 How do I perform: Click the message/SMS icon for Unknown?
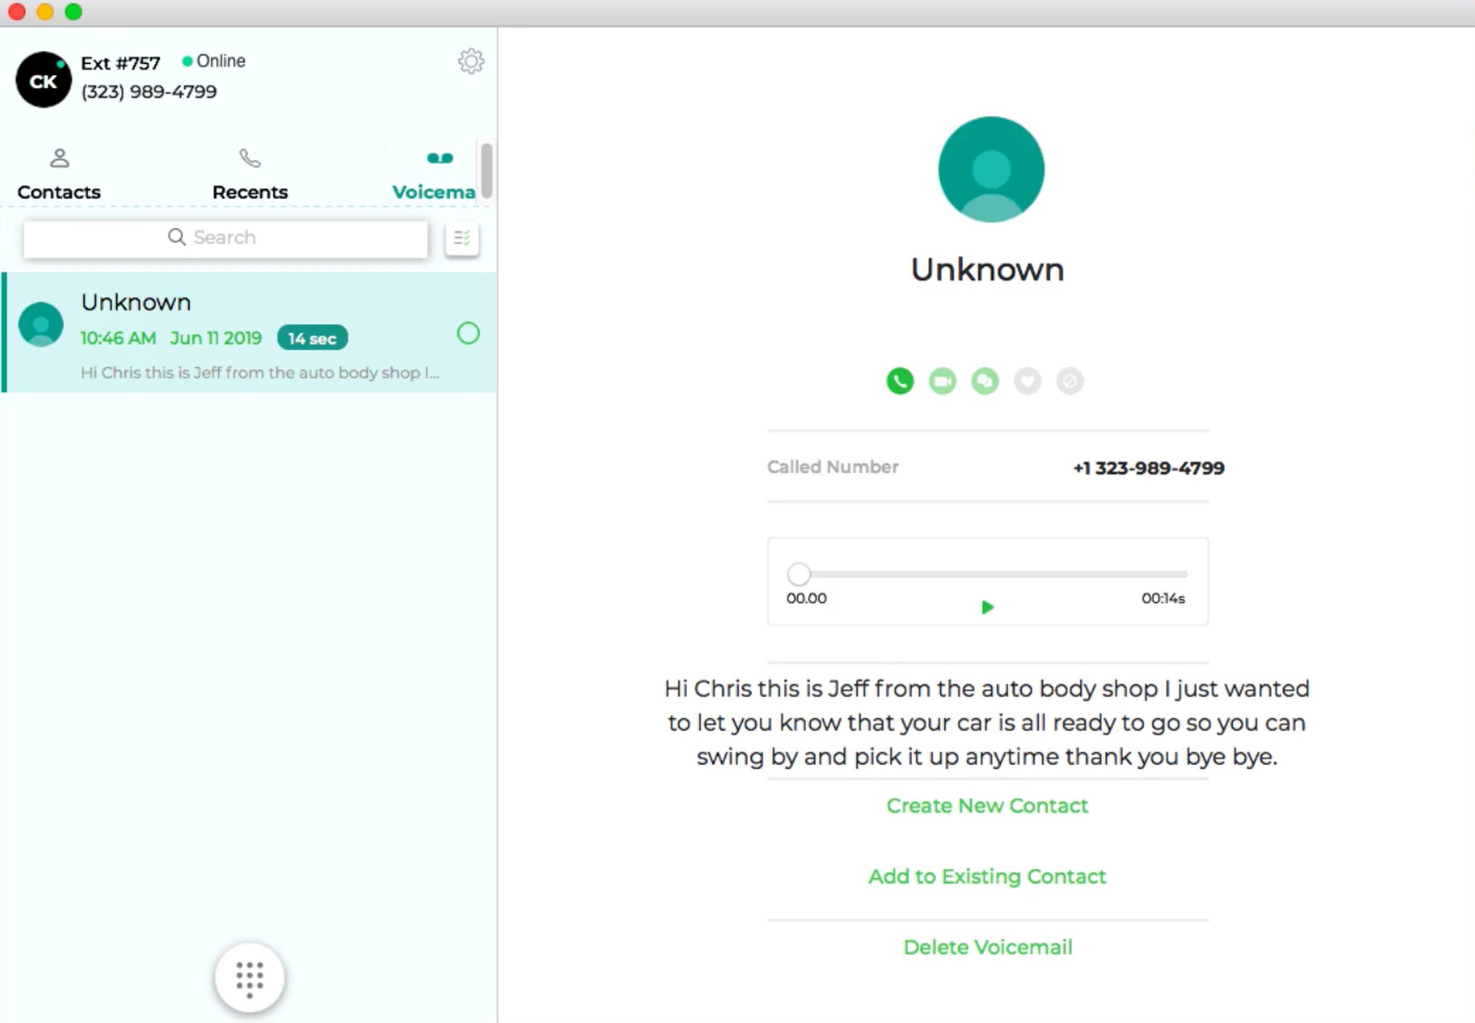(x=985, y=381)
